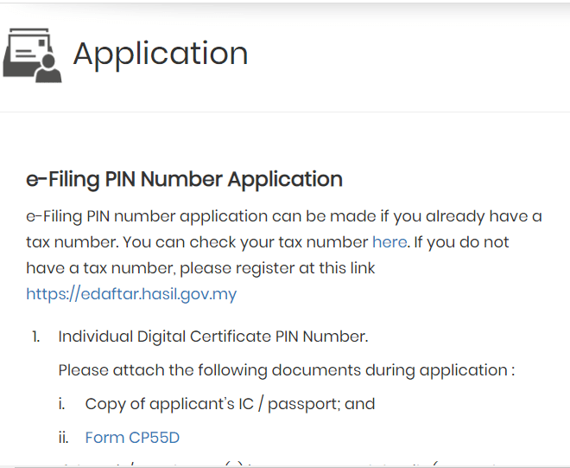Click the 'Copy of applicant's IC / passport' item
This screenshot has height=468, width=570.
tap(230, 404)
